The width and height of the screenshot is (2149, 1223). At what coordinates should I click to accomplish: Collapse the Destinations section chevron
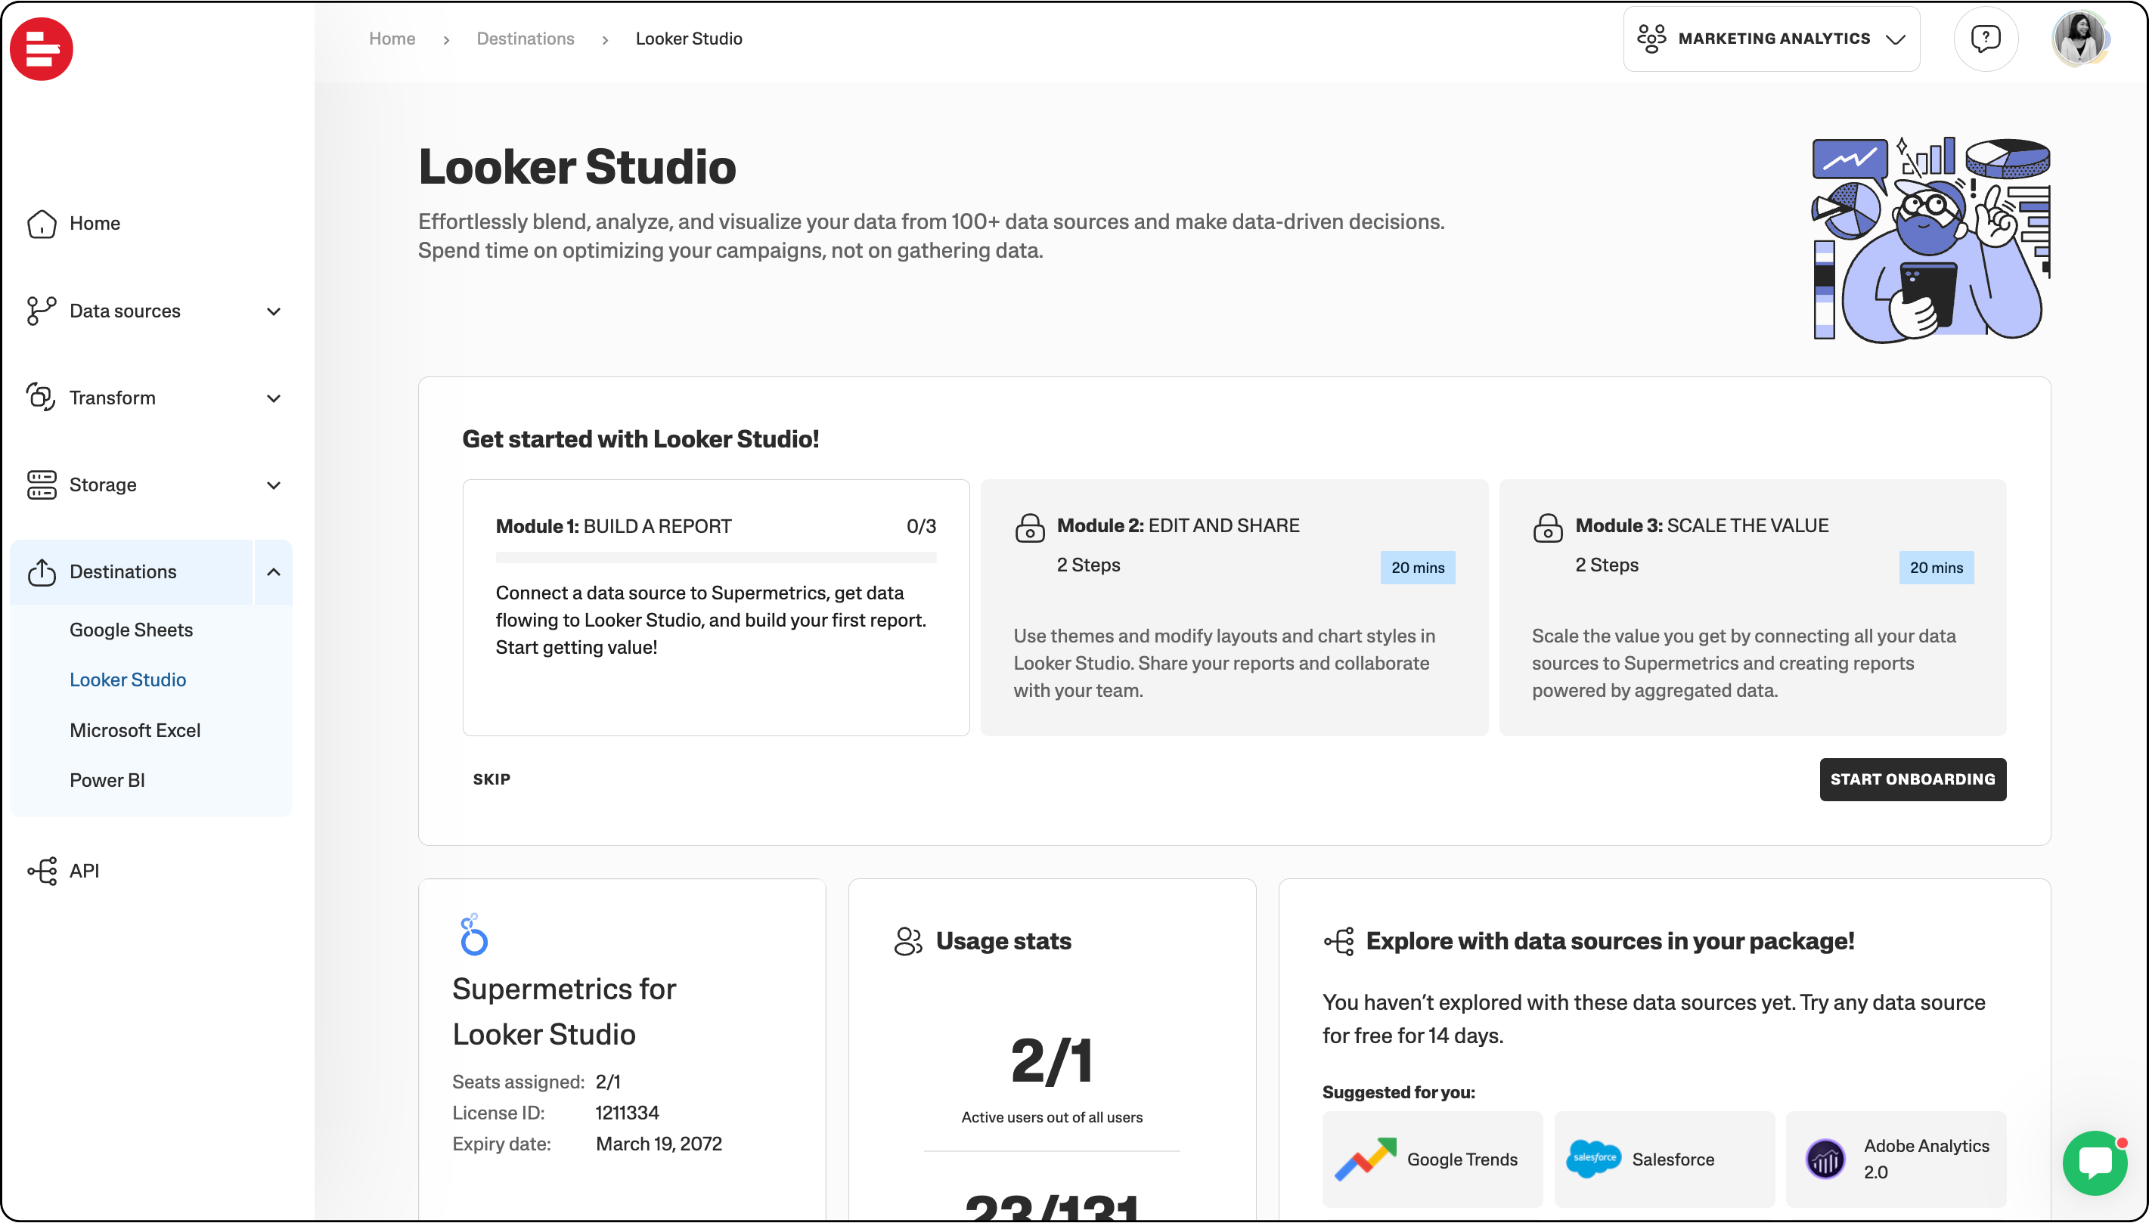tap(273, 572)
